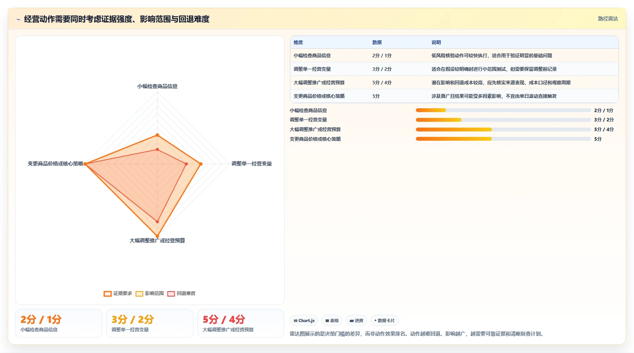The image size is (634, 353).
Task: Click the description starting 潜在影响和回退成本
Action: (x=501, y=83)
